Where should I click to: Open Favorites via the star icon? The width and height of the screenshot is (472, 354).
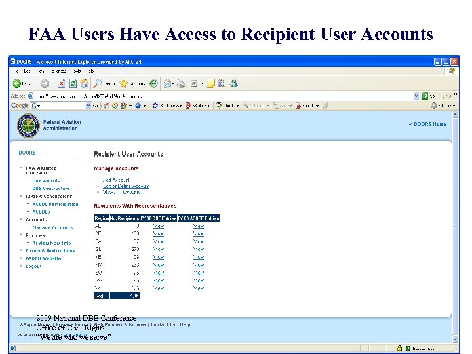[123, 83]
